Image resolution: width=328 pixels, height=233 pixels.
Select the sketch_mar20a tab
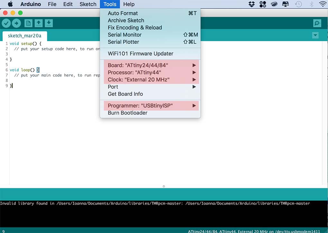(x=25, y=36)
